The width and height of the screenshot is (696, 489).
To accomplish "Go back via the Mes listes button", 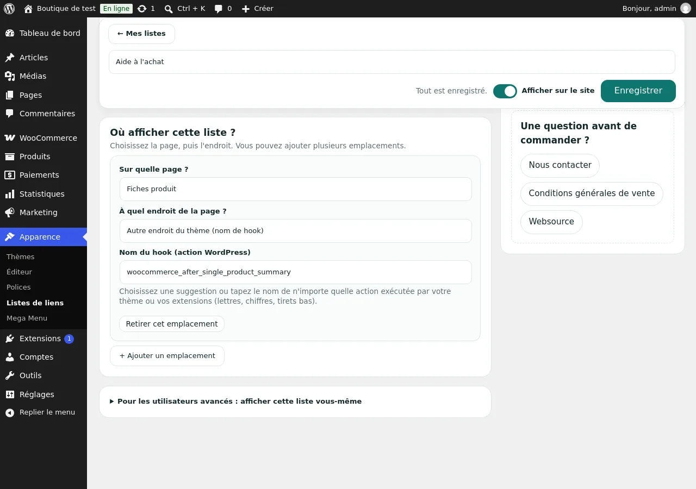I will tap(141, 34).
